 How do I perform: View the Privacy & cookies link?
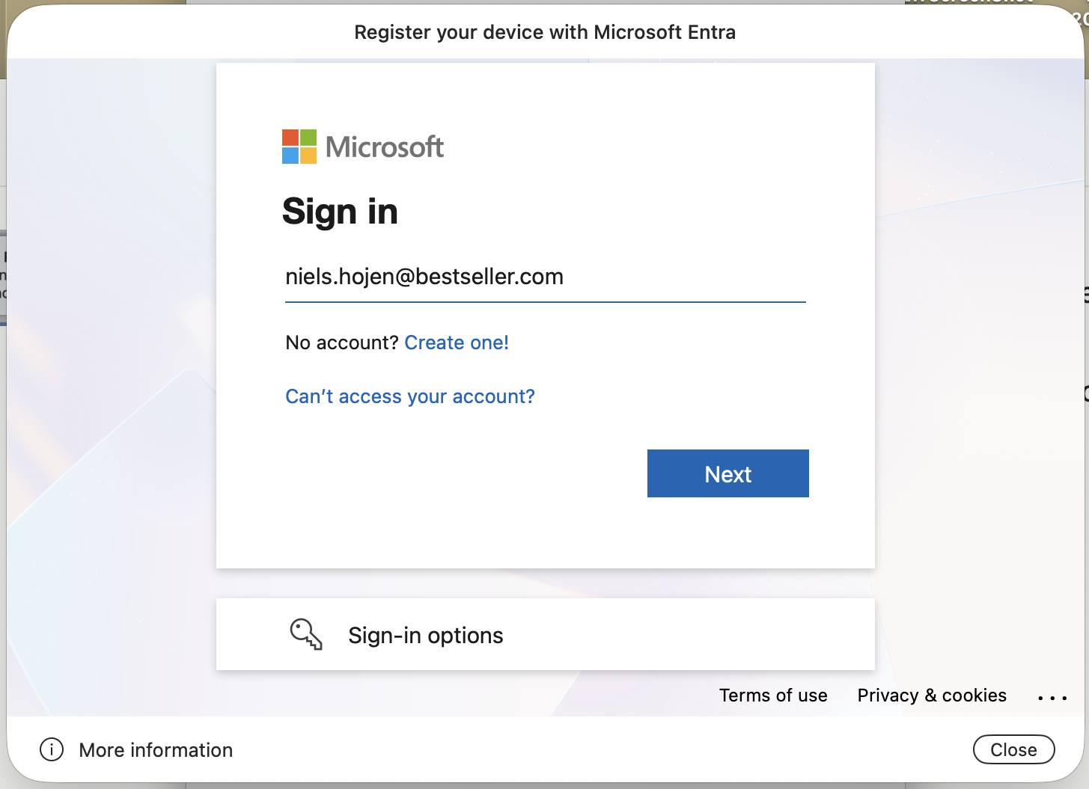(932, 696)
